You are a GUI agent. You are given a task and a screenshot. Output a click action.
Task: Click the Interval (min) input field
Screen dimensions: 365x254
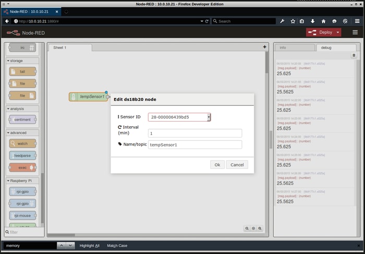pyautogui.click(x=195, y=133)
